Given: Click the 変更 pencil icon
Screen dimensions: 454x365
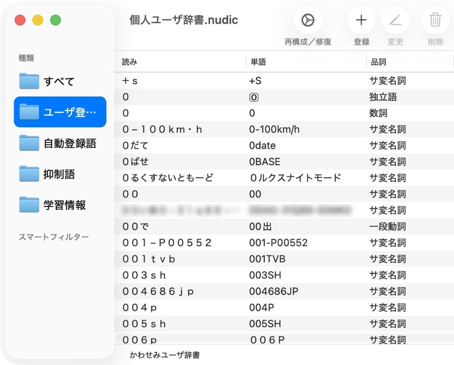Looking at the screenshot, I should coord(396,20).
